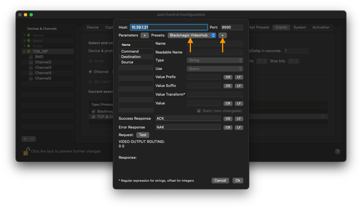362x210 pixels.
Task: Click the Port field showing 9990
Action: (x=232, y=27)
